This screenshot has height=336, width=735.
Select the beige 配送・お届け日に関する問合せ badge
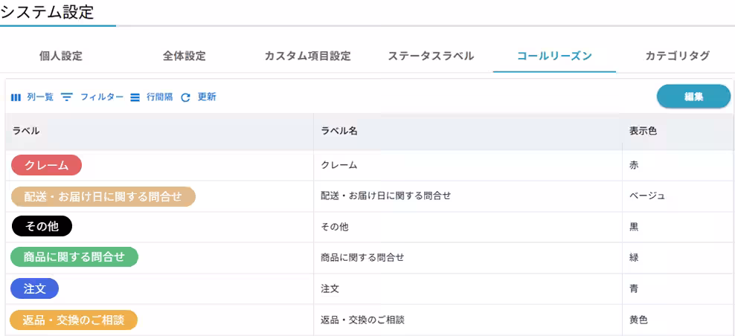[103, 196]
